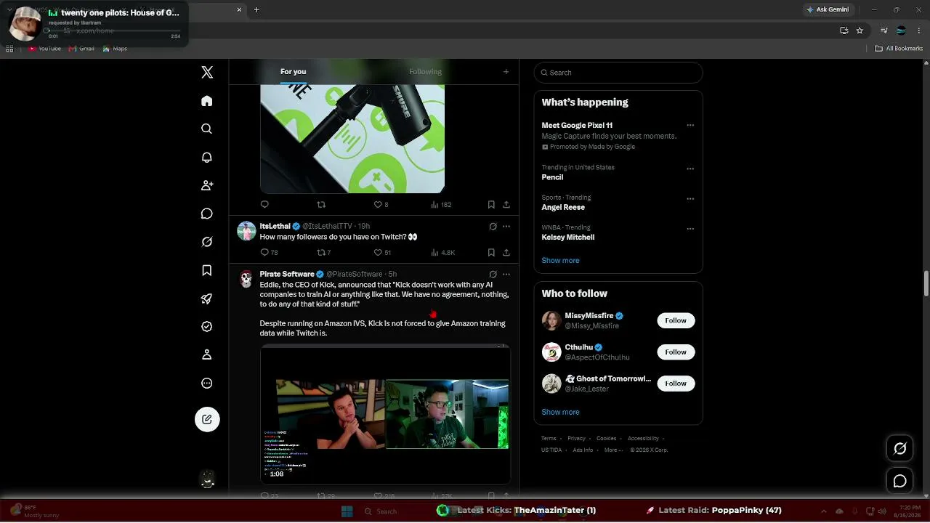Open the Pencil trending topic
Screen dimensions: 930x523
[552, 177]
